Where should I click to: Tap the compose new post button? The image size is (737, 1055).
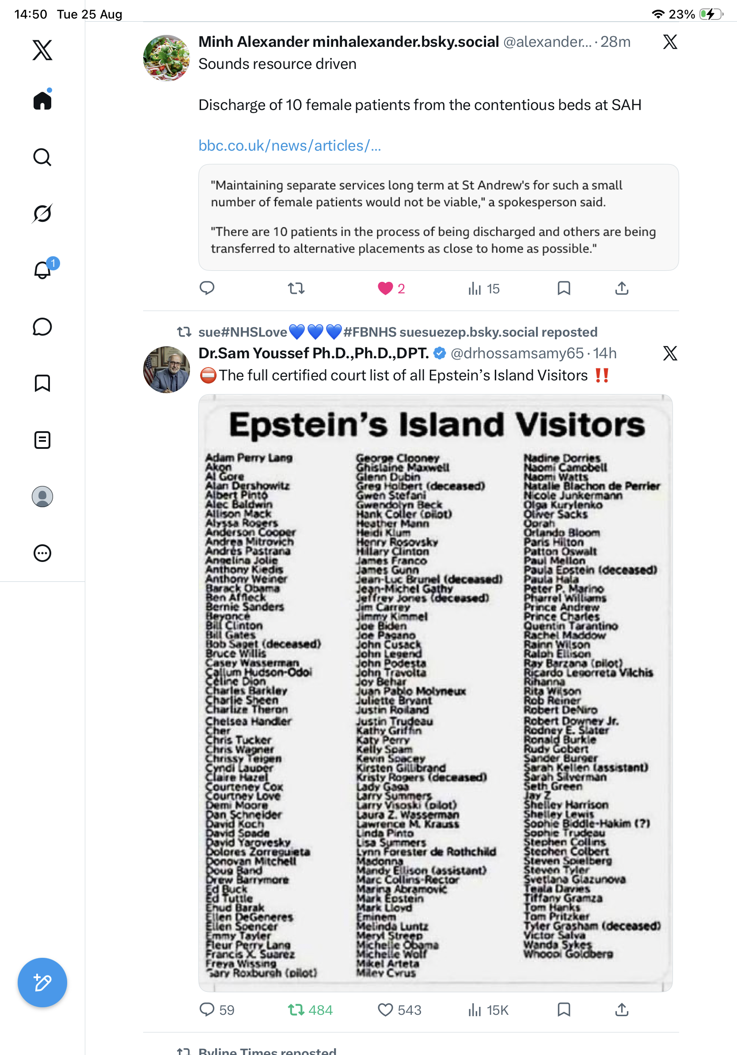(42, 983)
